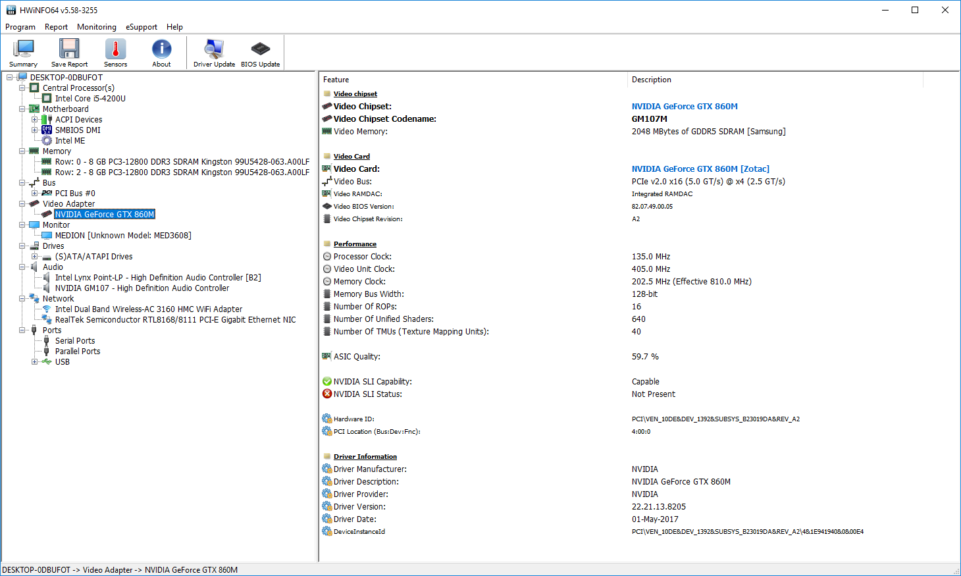Open the Help menu
The width and height of the screenshot is (961, 576).
pos(174,27)
